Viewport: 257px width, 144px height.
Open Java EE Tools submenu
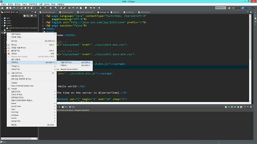click(32, 106)
